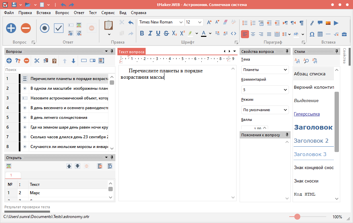Increase Баллы value with stepper arrow
This screenshot has height=223, width=353.
coord(264,128)
